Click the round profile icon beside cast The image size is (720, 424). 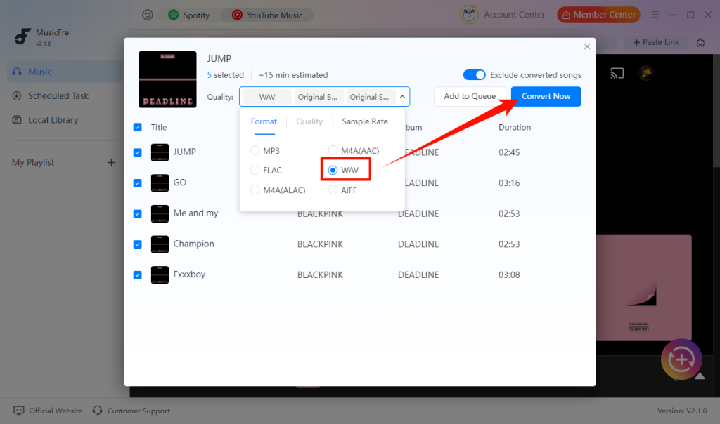pos(646,73)
